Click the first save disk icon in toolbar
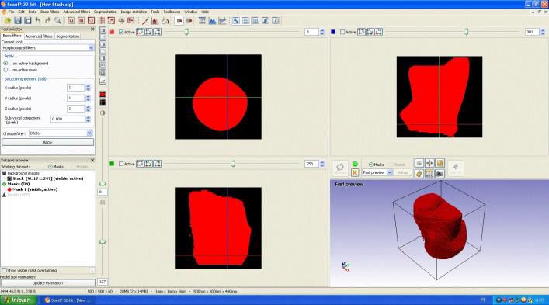This screenshot has height=305, width=549. [18, 21]
